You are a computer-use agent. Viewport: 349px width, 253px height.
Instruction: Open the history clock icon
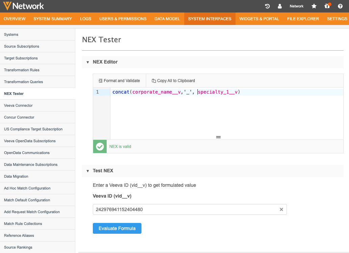pos(267,6)
